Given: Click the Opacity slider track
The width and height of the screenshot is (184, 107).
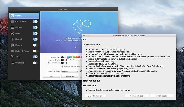Looking at the screenshot, I should pos(78,60).
